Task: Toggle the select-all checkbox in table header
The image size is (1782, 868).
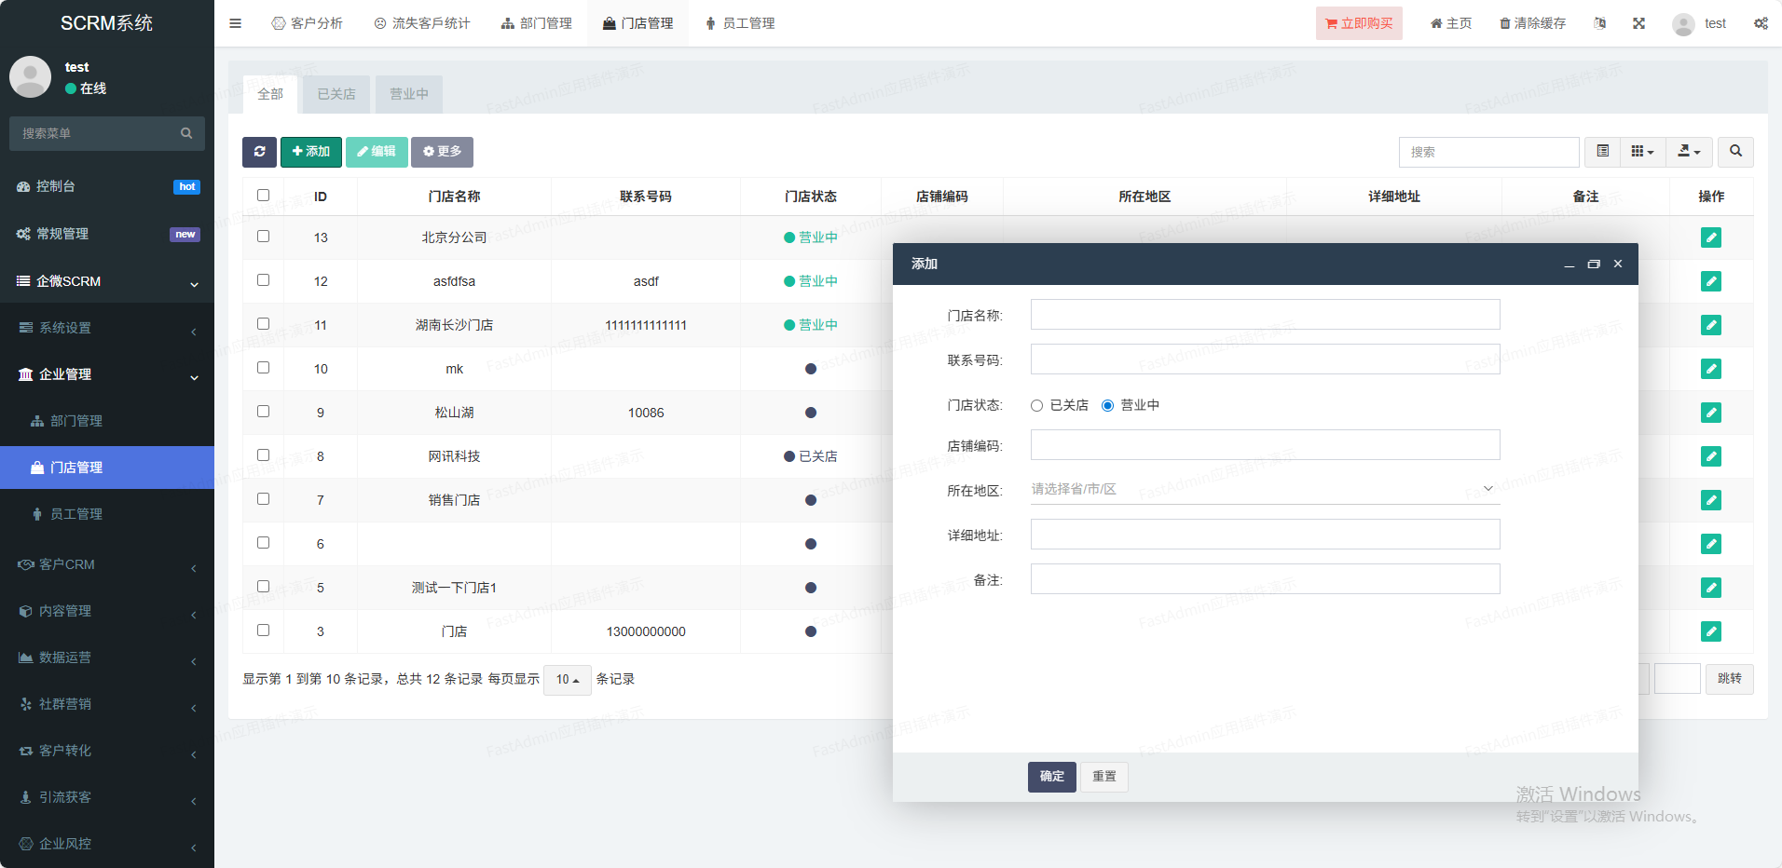Action: 263,196
